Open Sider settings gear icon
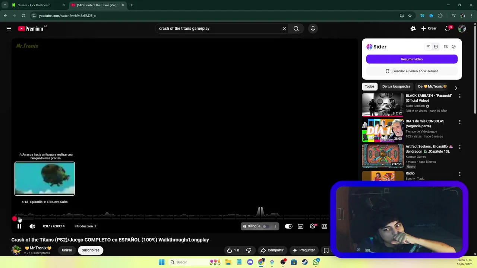The height and width of the screenshot is (268, 477). (x=454, y=47)
